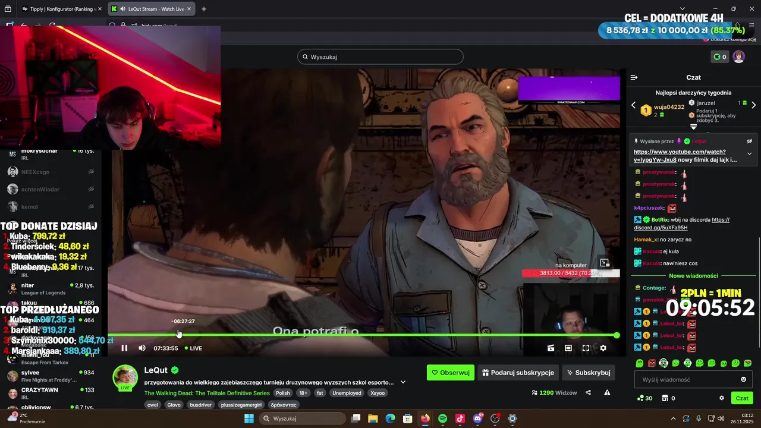Open chat settings gear

722,398
